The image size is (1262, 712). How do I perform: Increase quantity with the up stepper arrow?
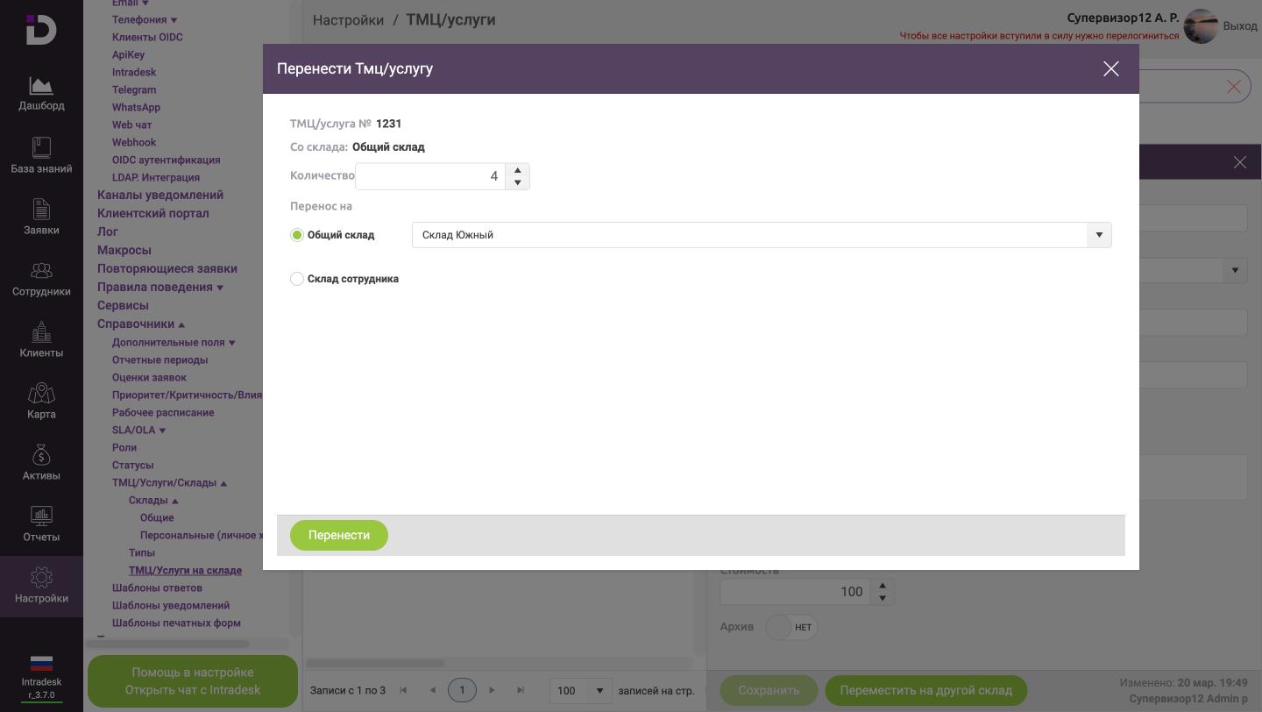(x=518, y=170)
